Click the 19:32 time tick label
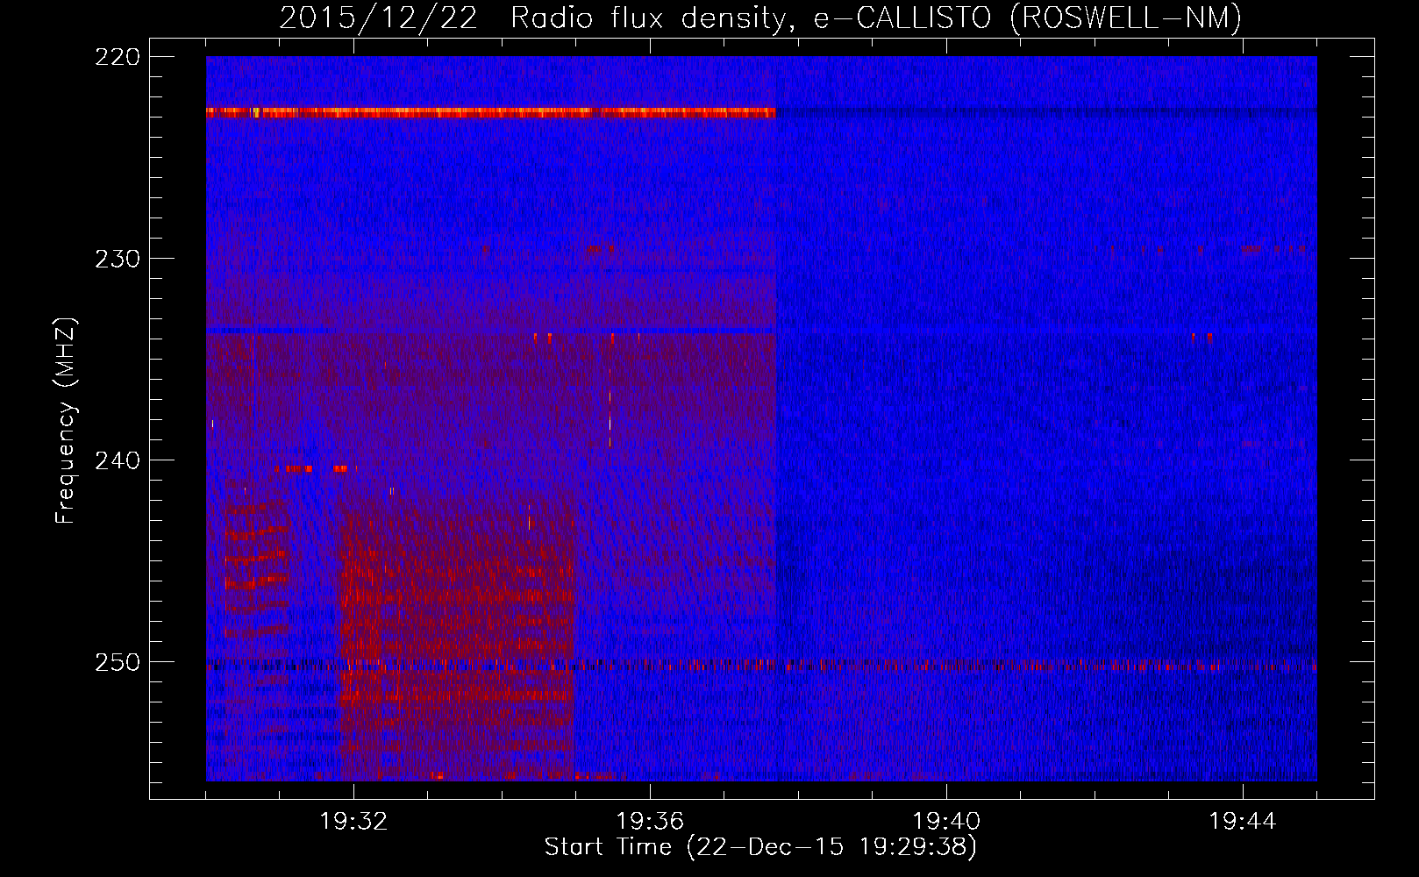Screen dimensions: 1419x877 coord(353,821)
